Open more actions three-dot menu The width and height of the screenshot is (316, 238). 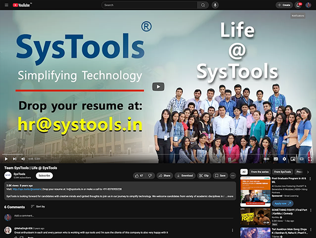(233, 176)
